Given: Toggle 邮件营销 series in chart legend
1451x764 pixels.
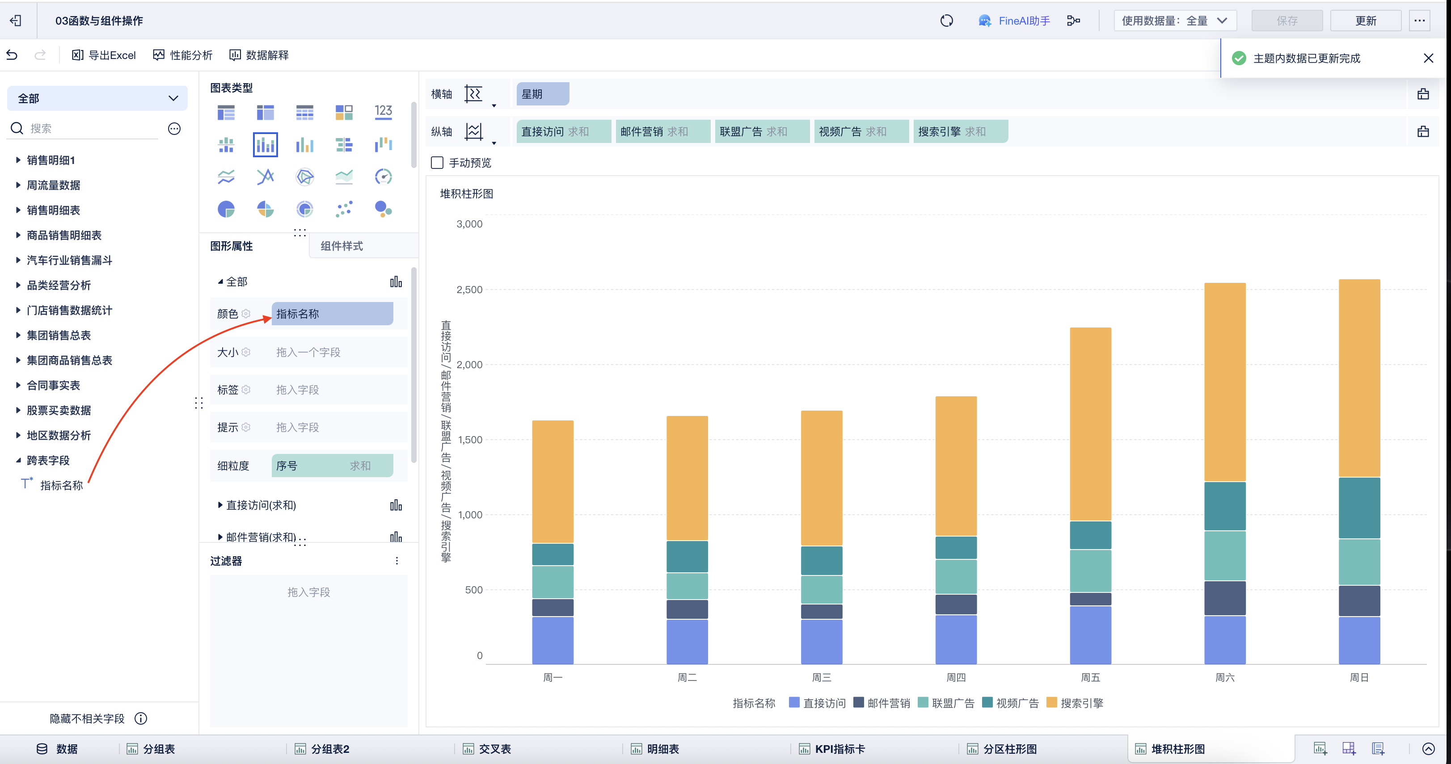Looking at the screenshot, I should click(882, 703).
